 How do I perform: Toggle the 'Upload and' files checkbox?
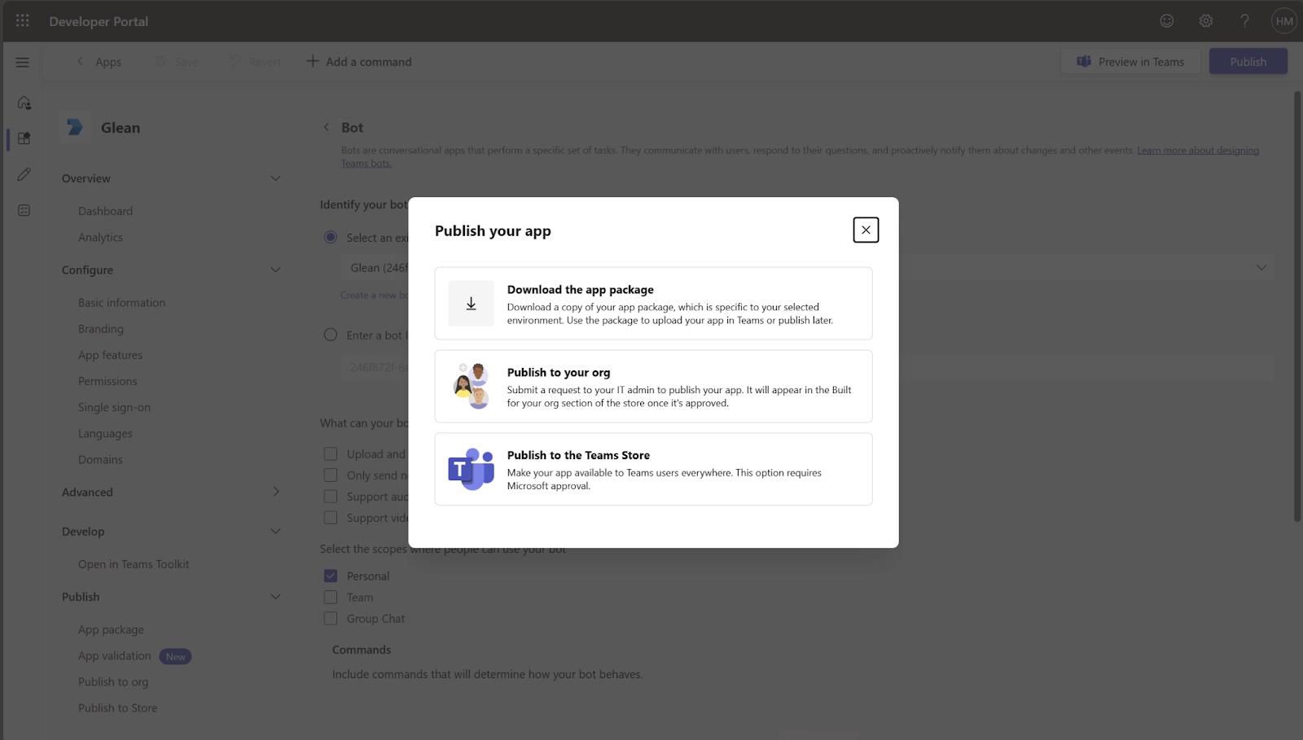331,454
